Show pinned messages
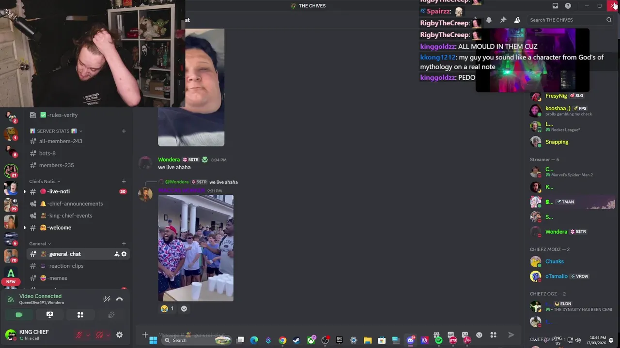This screenshot has height=348, width=620. tap(503, 20)
